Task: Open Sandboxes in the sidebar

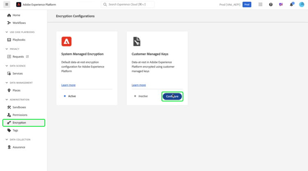Action: pyautogui.click(x=20, y=107)
